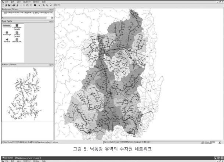Viewport: 224px width, 162px height.
Task: Click the Cut scissors toolbar icon
Action: pos(21,5)
